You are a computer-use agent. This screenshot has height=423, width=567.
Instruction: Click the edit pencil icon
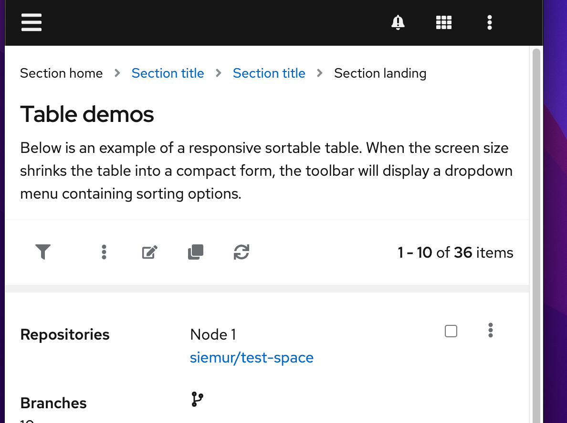(150, 252)
